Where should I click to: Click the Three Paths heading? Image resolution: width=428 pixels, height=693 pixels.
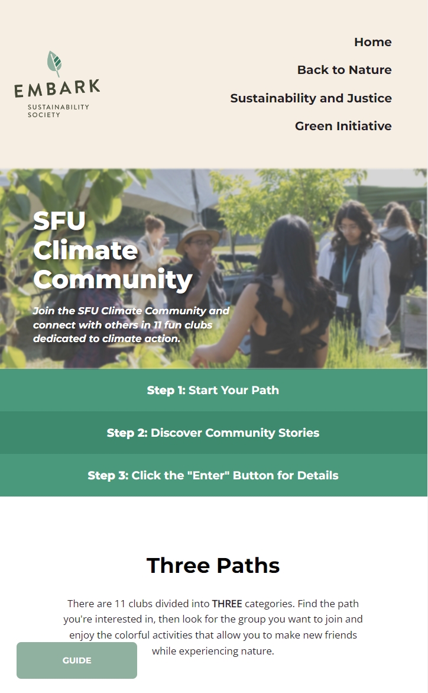click(213, 565)
